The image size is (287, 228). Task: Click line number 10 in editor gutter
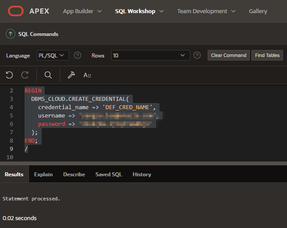pos(10,157)
